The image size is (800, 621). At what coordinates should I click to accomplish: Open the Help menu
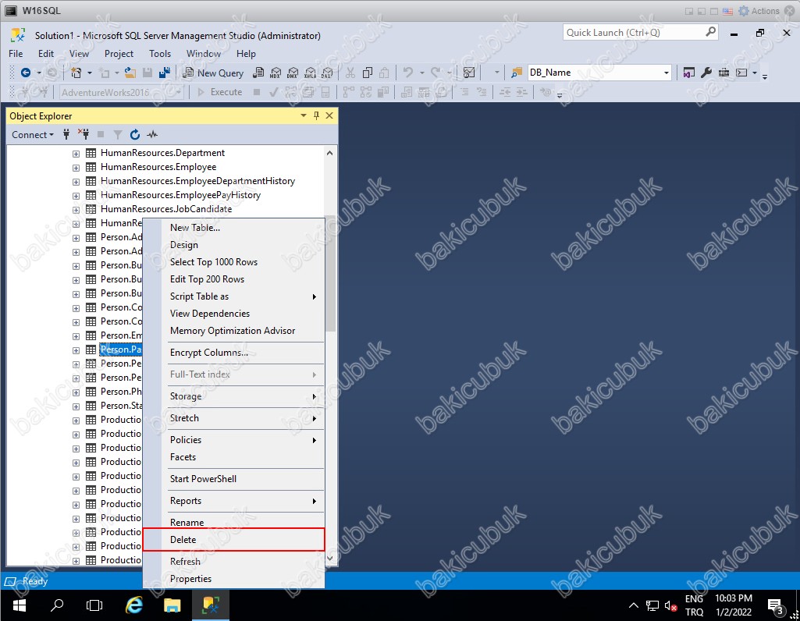(x=246, y=54)
